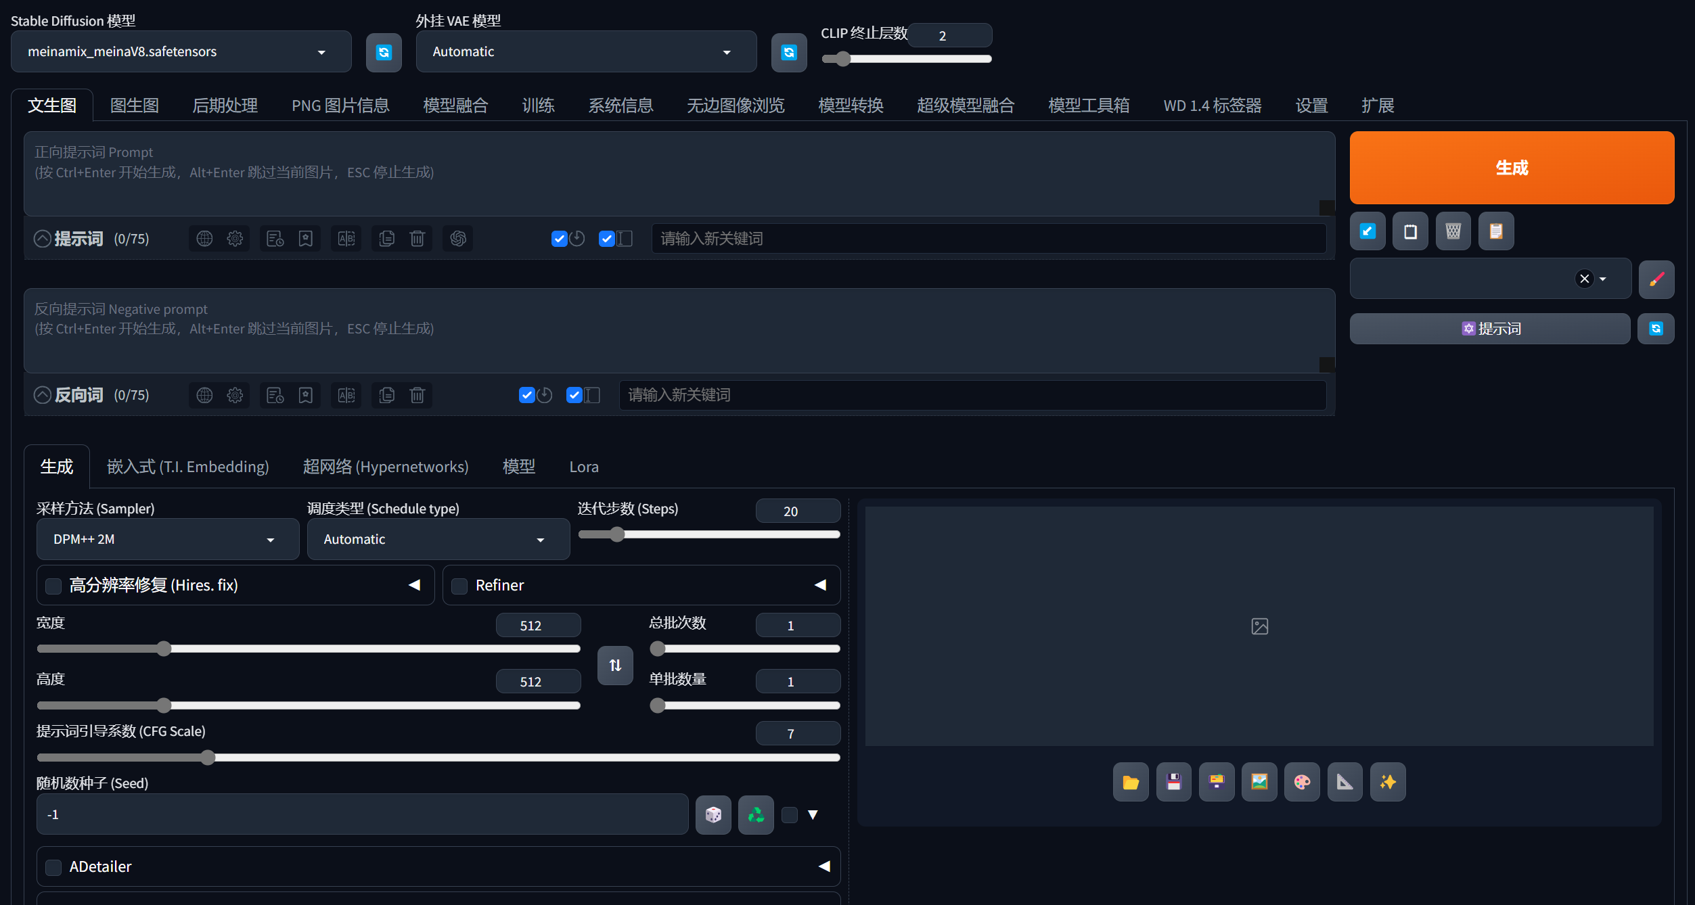Switch to the 图生图 tab
This screenshot has height=905, width=1695.
(135, 106)
